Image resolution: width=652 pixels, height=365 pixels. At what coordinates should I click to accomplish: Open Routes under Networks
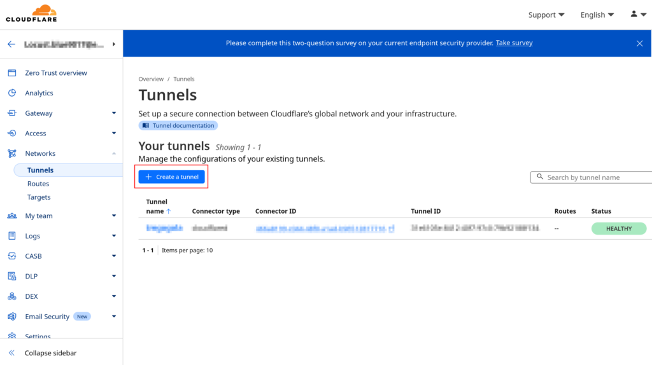(x=38, y=184)
